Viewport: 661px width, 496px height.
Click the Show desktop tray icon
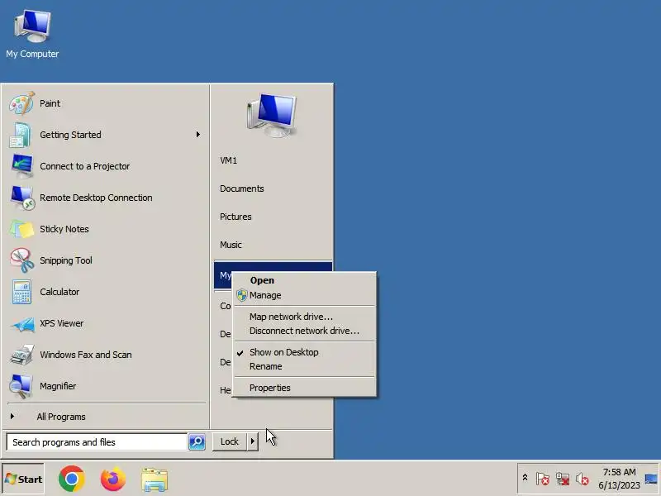[x=651, y=479]
